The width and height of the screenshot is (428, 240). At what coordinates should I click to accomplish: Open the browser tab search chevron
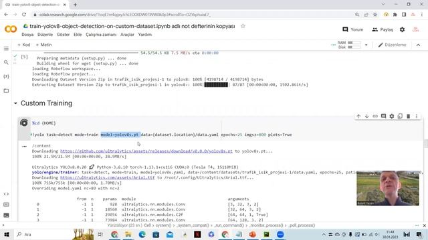(x=383, y=4)
